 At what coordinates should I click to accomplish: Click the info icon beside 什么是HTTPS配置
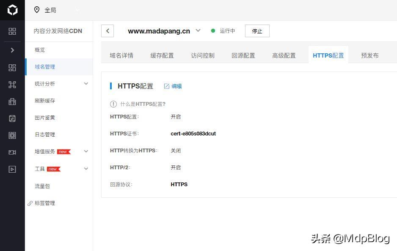pos(113,104)
